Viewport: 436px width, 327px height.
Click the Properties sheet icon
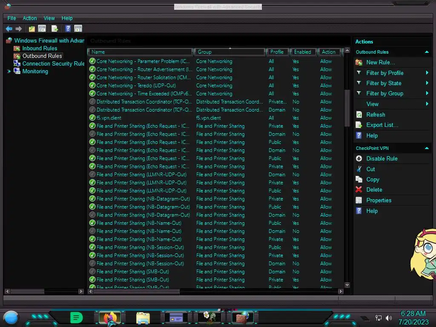(359, 200)
